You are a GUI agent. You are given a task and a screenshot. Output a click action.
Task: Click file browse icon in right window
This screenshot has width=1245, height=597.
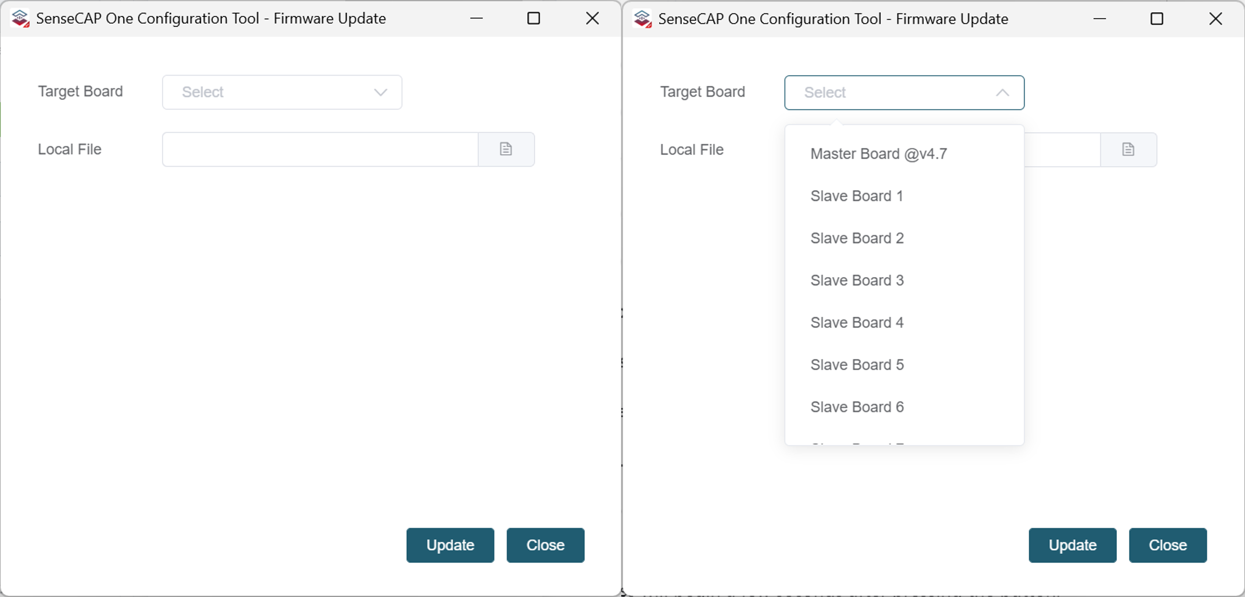click(x=1128, y=150)
